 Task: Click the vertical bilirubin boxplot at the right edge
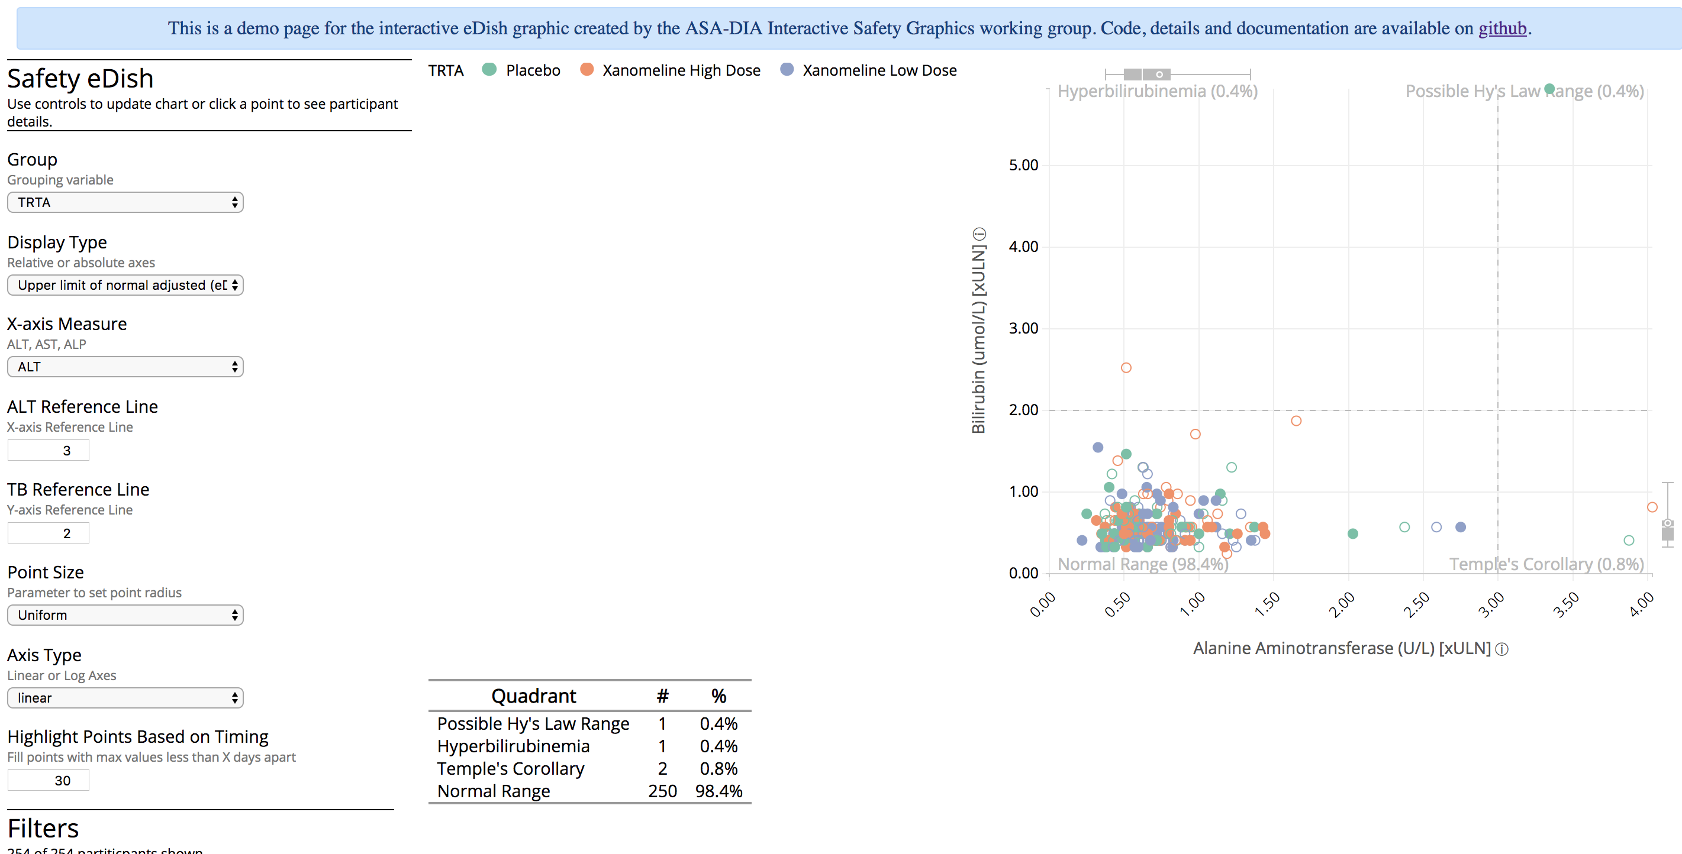click(x=1669, y=532)
